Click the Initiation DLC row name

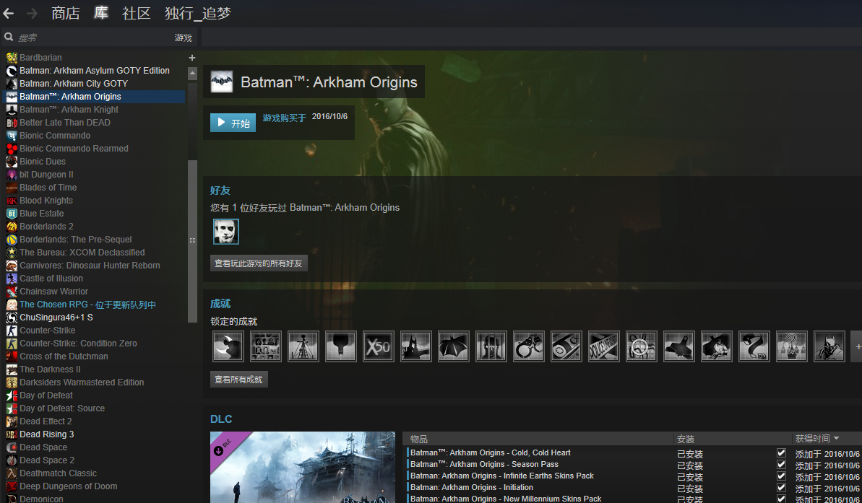(472, 488)
